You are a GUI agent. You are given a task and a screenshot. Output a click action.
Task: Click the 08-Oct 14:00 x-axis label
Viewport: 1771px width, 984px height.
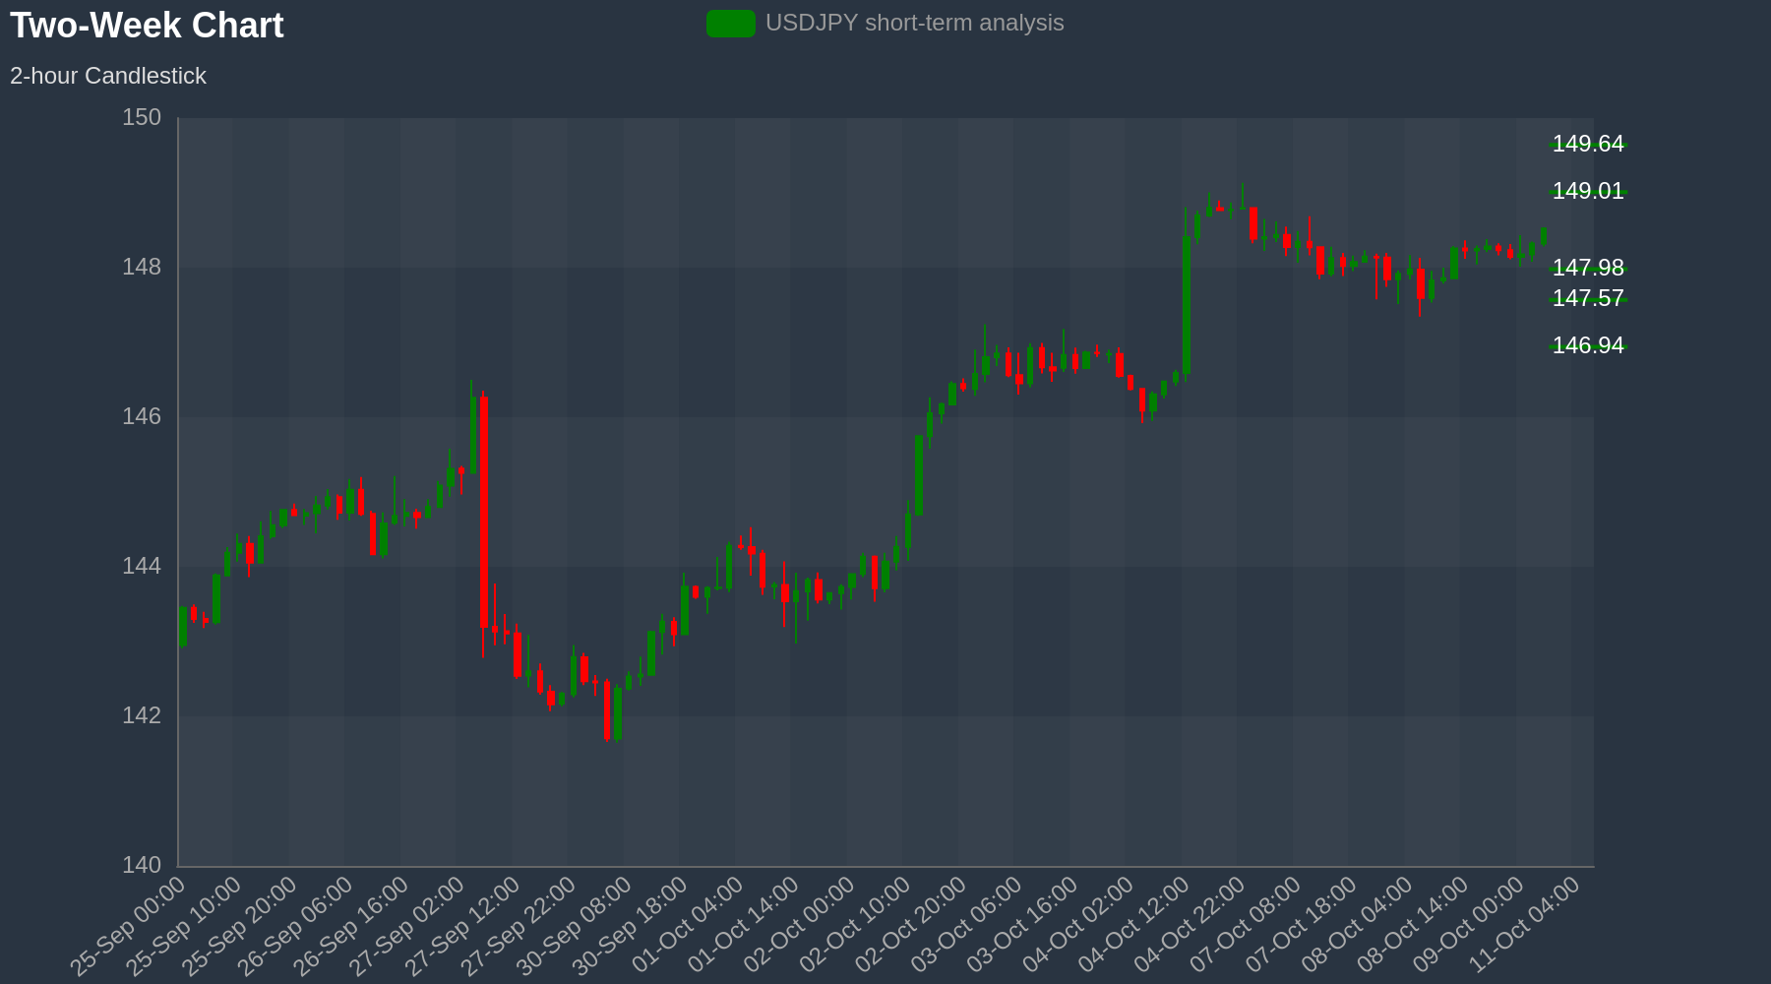1412,926
